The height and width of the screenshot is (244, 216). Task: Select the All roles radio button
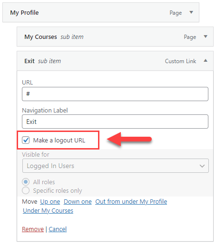point(26,182)
